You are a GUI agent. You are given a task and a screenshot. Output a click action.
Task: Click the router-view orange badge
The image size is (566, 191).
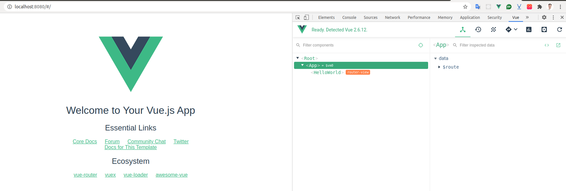click(x=358, y=72)
